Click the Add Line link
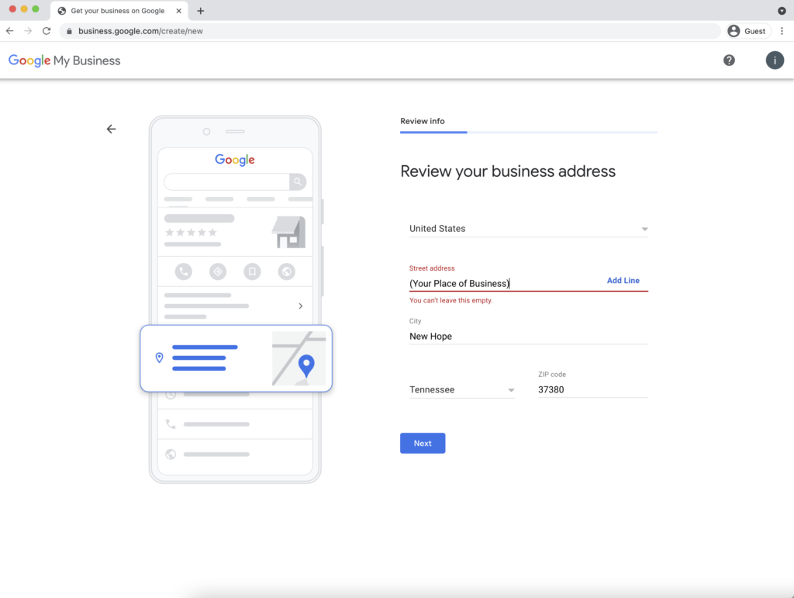This screenshot has width=794, height=598. (x=623, y=281)
